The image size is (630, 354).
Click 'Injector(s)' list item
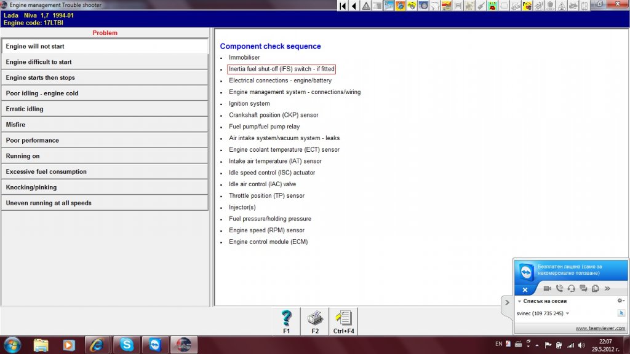(242, 207)
